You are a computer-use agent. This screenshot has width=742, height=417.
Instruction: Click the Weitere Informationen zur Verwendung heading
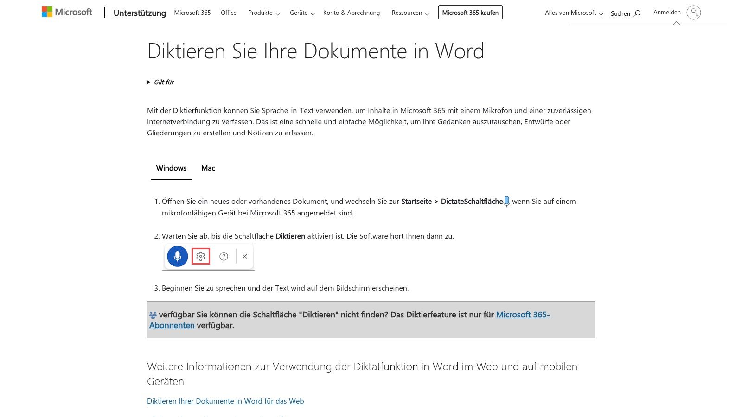click(x=362, y=374)
